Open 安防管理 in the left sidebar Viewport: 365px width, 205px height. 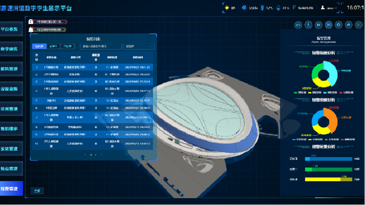(x=10, y=149)
